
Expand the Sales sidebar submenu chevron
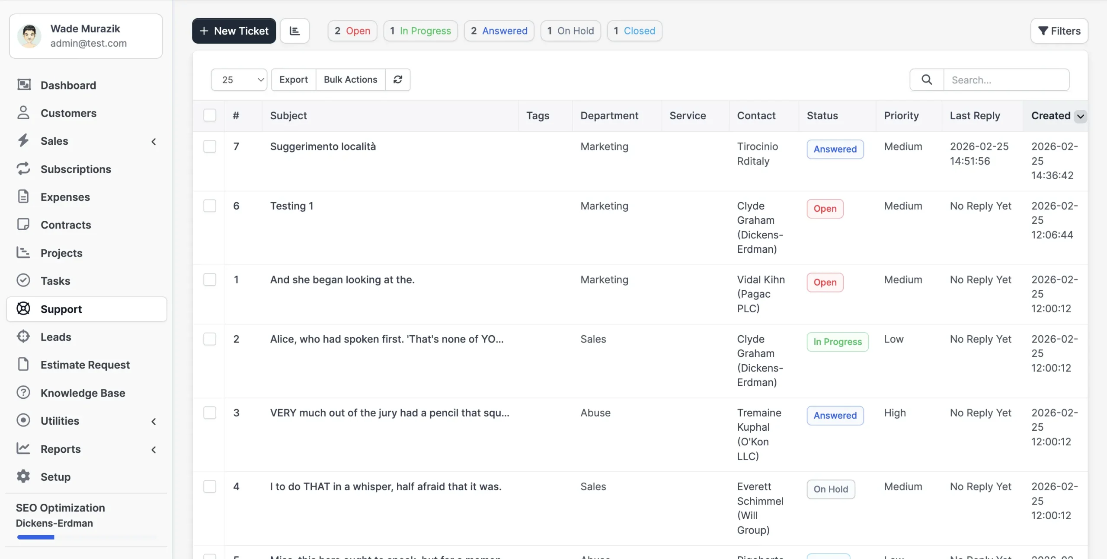point(154,141)
